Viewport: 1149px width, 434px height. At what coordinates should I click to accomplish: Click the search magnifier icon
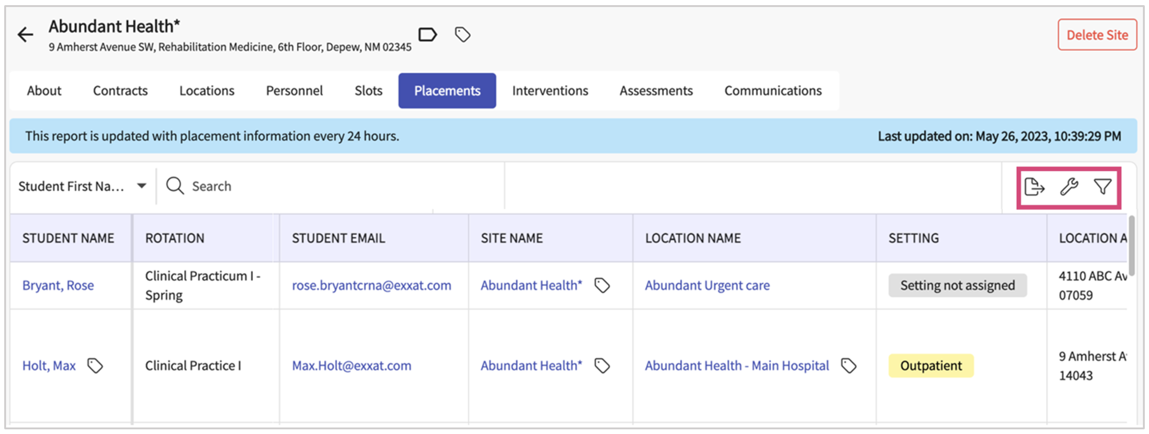[x=175, y=186]
